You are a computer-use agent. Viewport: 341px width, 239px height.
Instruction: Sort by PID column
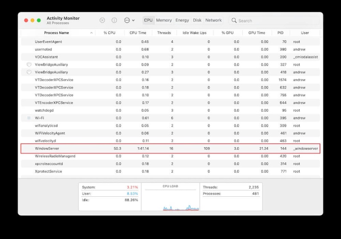[280, 33]
